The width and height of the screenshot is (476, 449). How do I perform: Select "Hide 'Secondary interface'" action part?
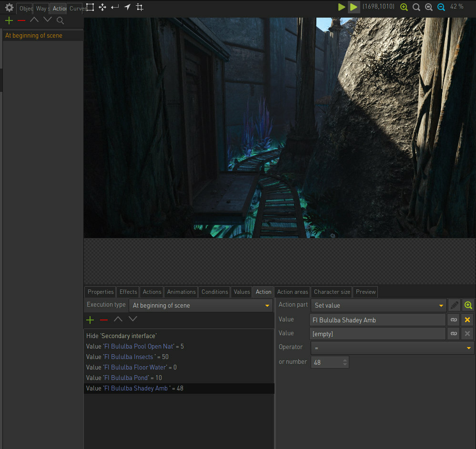pos(179,336)
